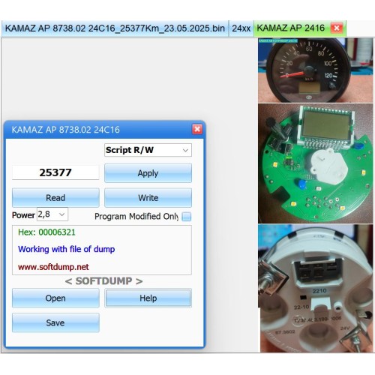This screenshot has width=375, height=375.
Task: Select the KAMAZ AP 8738.02 bin file tab
Action: [115, 28]
